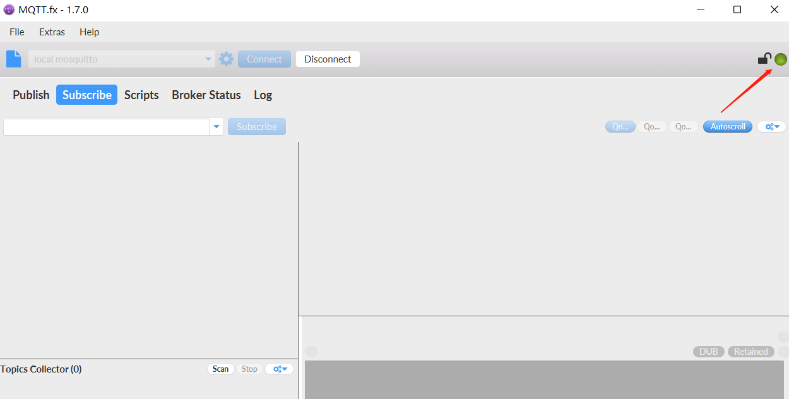Image resolution: width=789 pixels, height=399 pixels.
Task: Close the MQTT.fx window
Action: (774, 9)
